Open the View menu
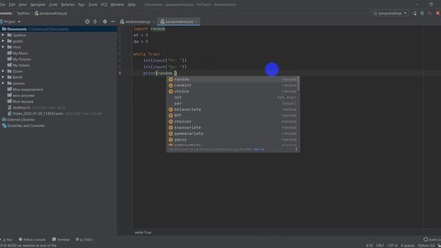Viewport: 441px width, 248px height. [23, 5]
